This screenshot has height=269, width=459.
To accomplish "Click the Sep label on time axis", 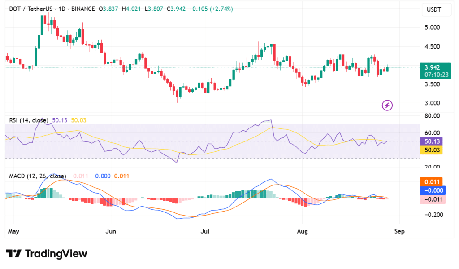I will (x=399, y=231).
